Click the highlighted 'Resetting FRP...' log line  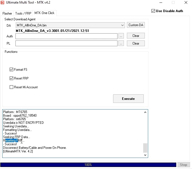click(14, 141)
